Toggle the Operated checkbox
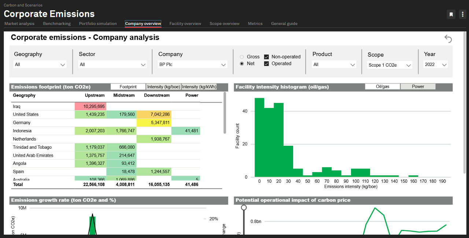469x238 pixels. click(266, 63)
